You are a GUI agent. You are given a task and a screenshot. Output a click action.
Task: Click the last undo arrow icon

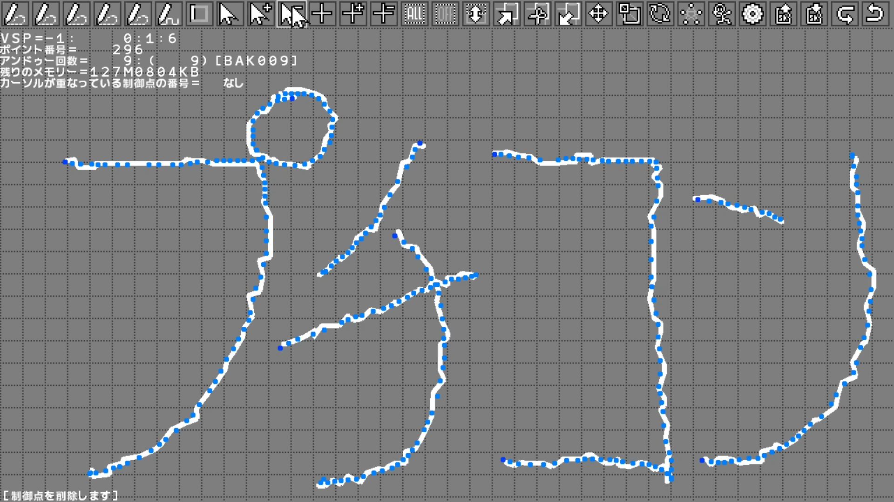875,14
